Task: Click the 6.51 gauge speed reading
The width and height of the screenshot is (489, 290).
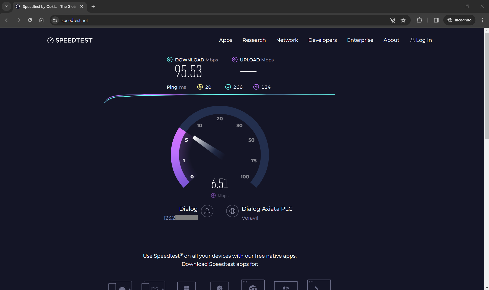Action: [220, 183]
